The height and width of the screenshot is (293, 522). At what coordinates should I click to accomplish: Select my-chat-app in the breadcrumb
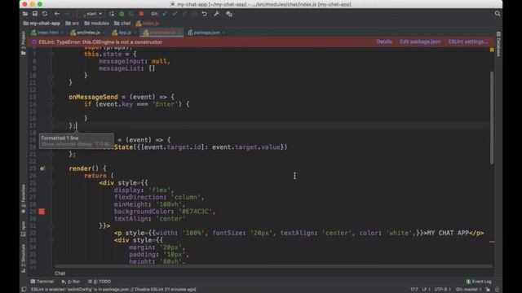pos(42,24)
